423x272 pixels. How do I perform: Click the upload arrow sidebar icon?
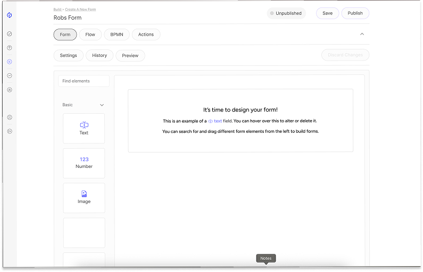click(x=10, y=48)
